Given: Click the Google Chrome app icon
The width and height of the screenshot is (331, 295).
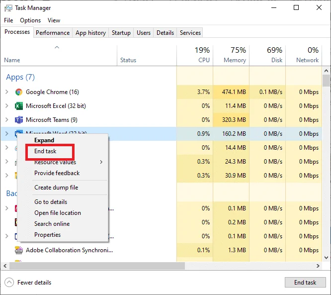Looking at the screenshot, I should pos(19,92).
